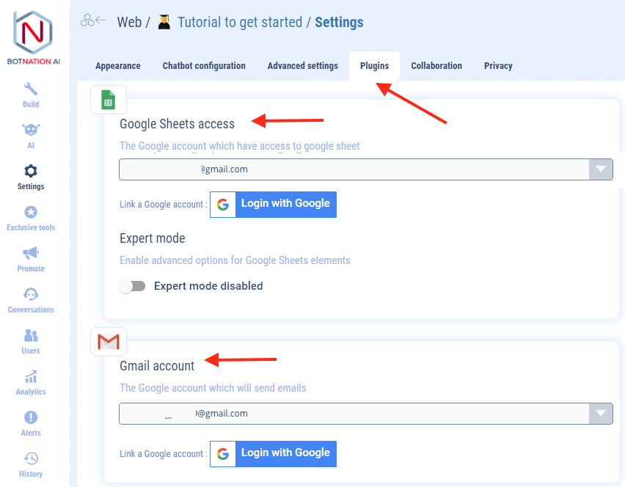625x487 pixels.
Task: Open Analytics chart icon
Action: (31, 377)
